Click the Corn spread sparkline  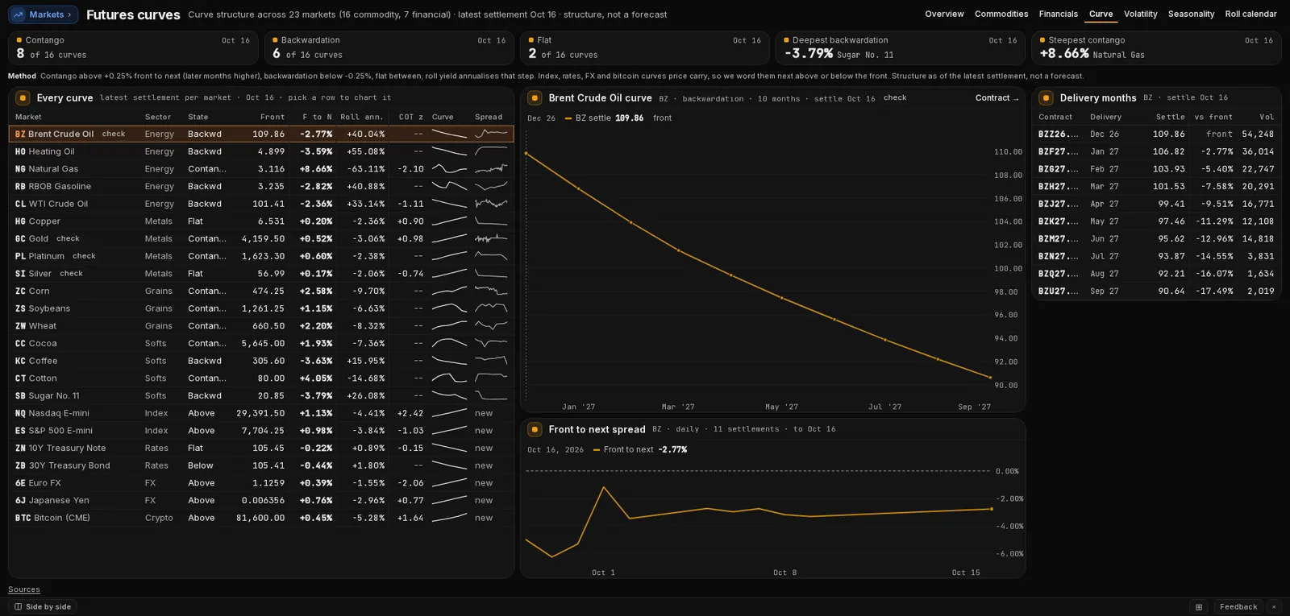491,291
